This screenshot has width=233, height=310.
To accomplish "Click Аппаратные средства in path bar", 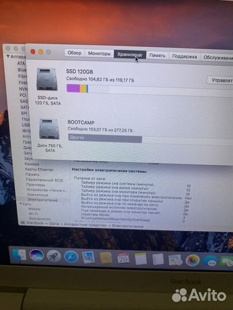I will (x=85, y=225).
